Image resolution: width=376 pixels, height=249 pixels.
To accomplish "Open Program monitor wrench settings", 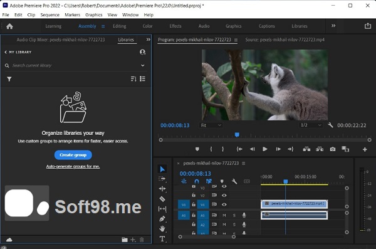I will click(330, 125).
